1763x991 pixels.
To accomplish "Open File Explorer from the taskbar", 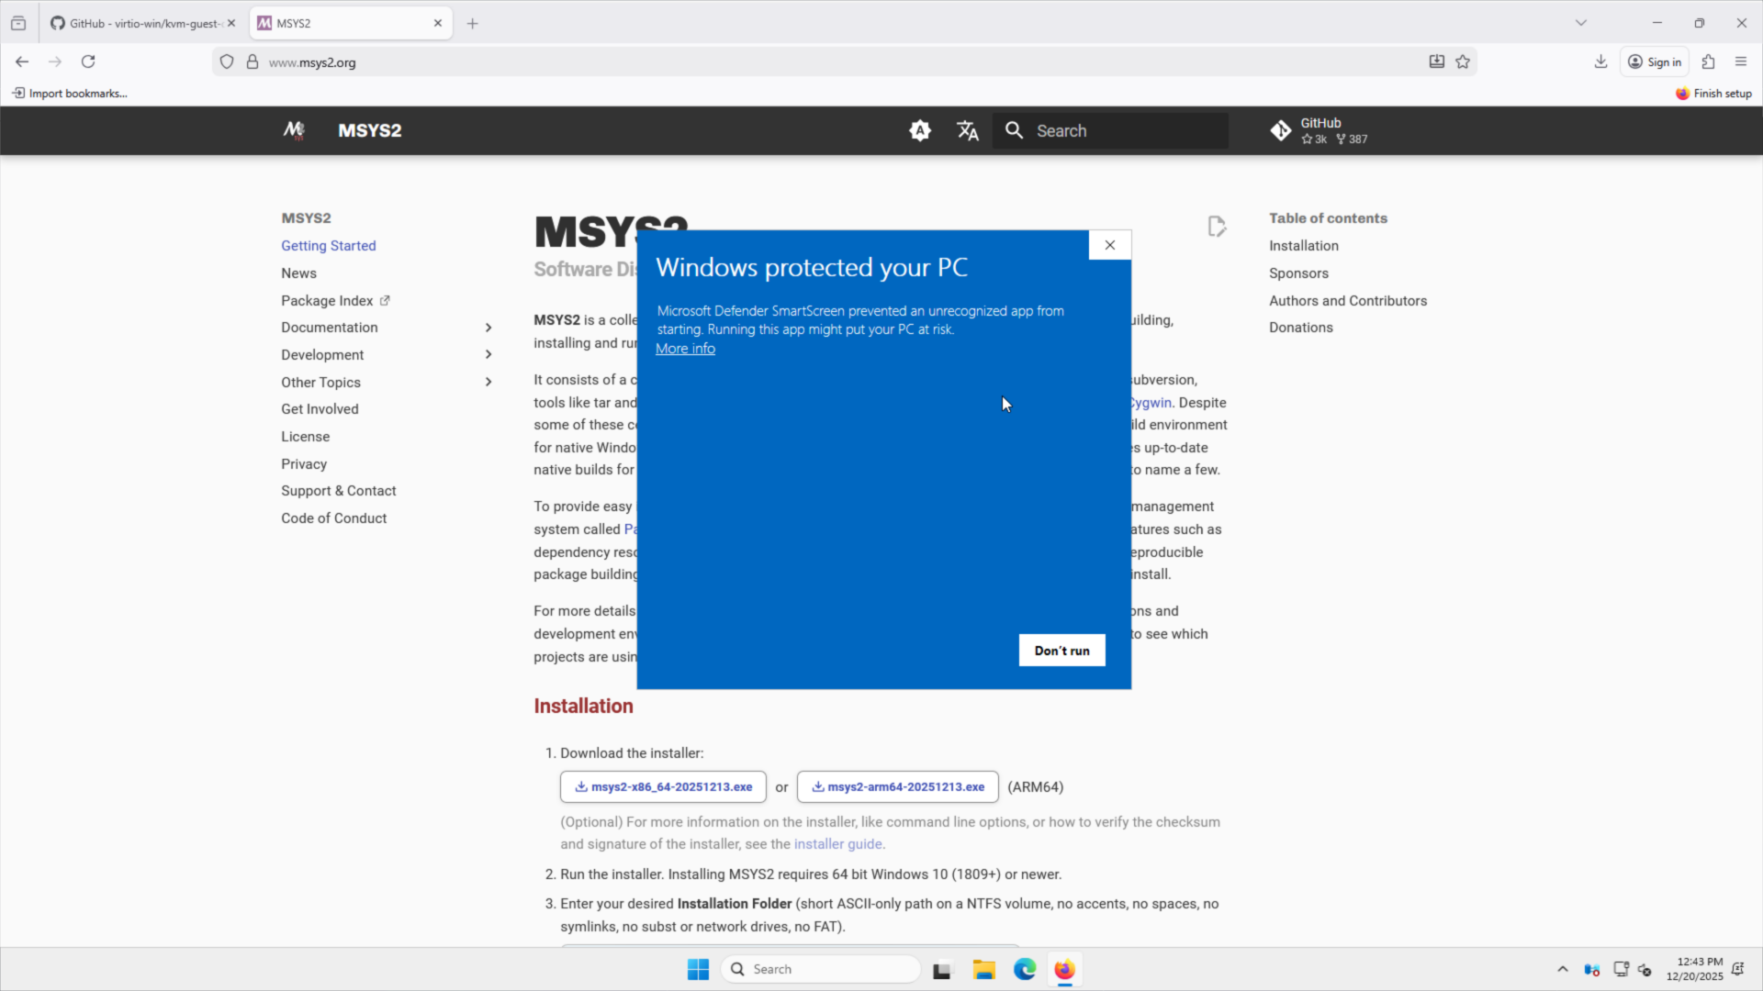I will pyautogui.click(x=983, y=970).
